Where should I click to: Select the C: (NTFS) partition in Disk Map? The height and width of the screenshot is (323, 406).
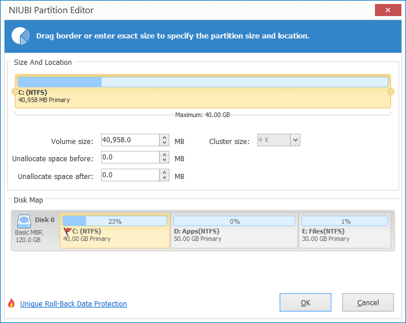click(115, 231)
